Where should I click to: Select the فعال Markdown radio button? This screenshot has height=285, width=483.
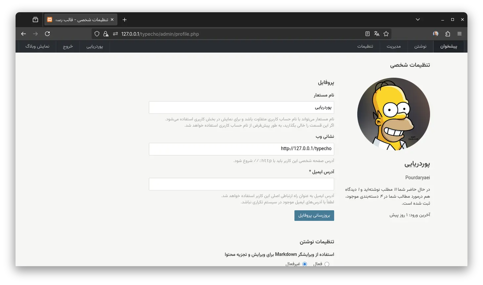[x=327, y=264]
